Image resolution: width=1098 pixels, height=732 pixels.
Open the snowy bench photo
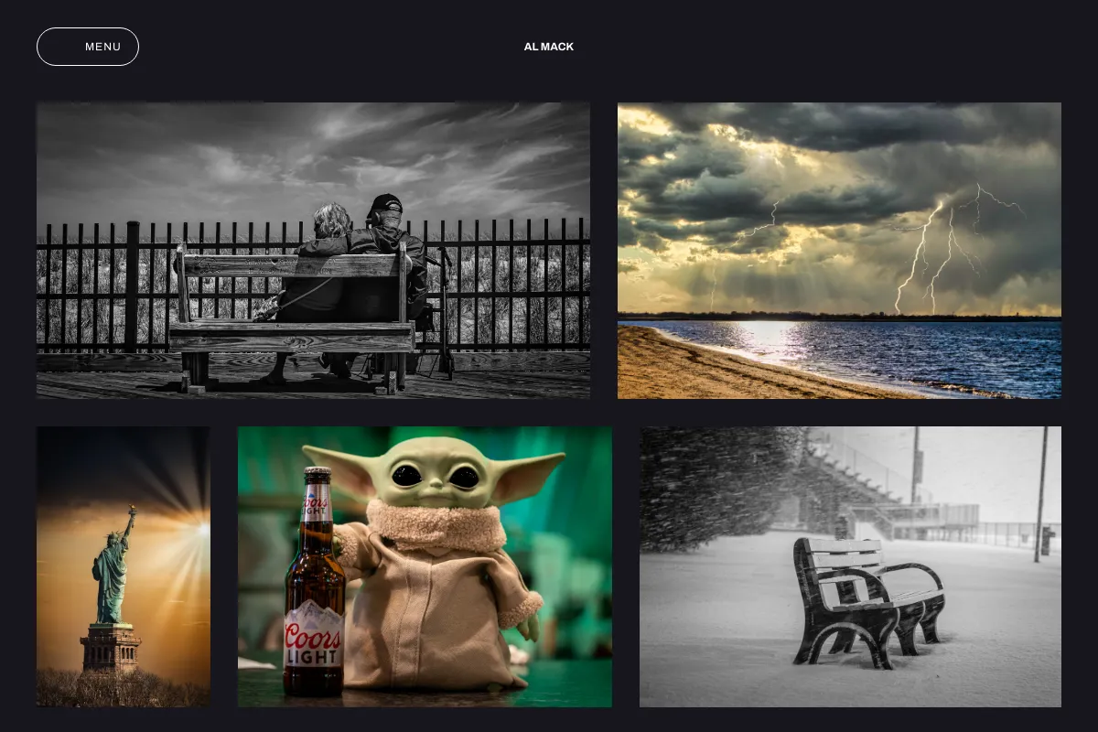click(850, 566)
